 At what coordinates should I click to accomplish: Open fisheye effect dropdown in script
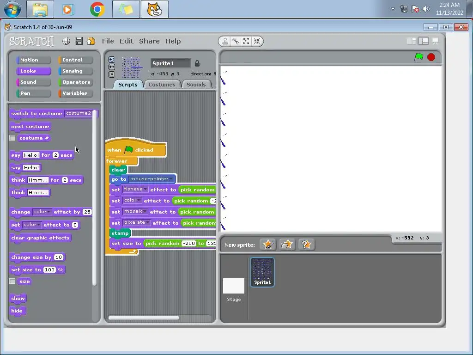[135, 189]
